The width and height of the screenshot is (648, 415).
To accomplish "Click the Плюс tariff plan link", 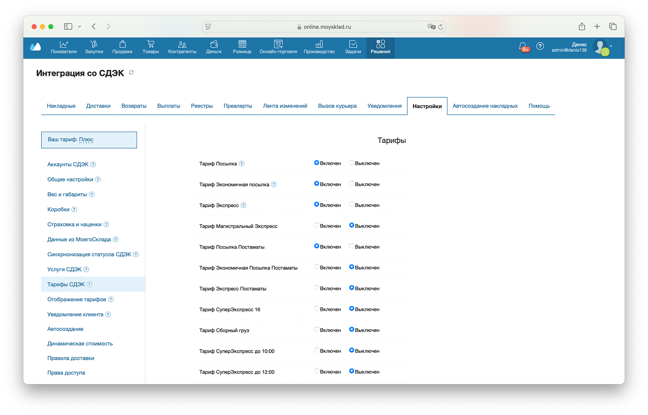I will (x=86, y=139).
